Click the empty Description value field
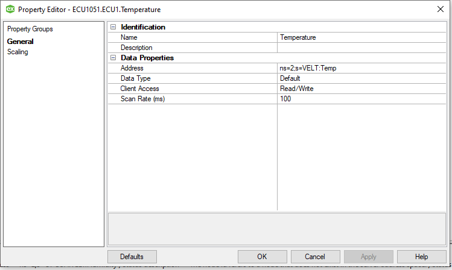Screen dimensions: 452x270 [361, 48]
